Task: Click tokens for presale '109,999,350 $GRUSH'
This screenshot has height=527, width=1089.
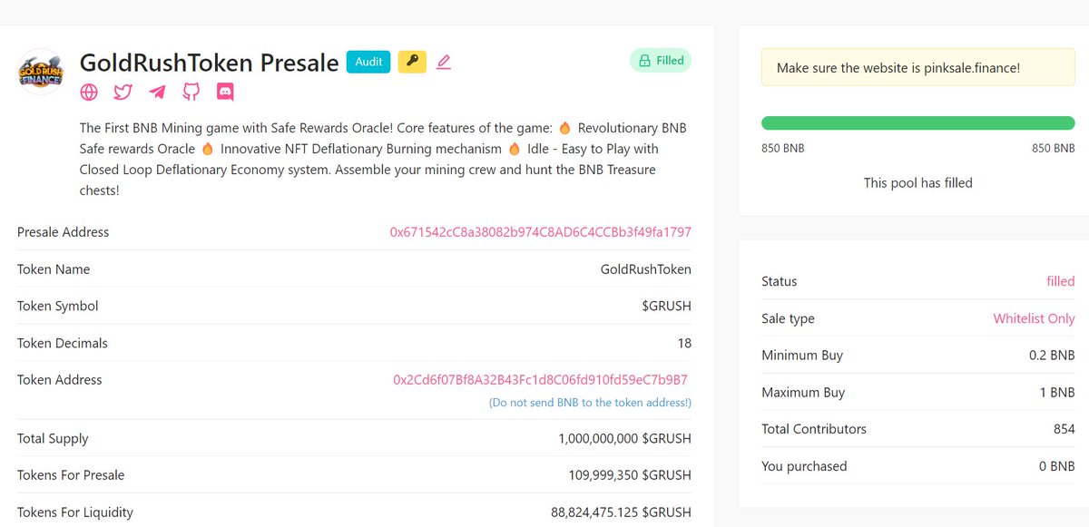Action: click(x=630, y=475)
